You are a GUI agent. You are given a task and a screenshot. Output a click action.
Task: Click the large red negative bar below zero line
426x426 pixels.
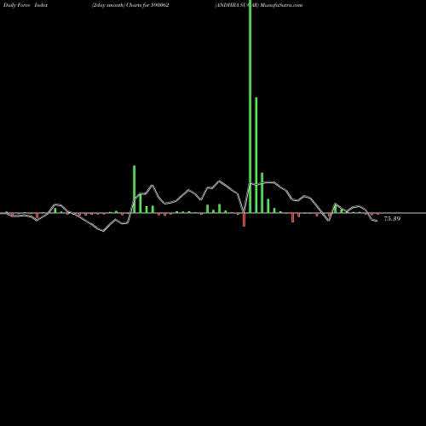point(244,220)
